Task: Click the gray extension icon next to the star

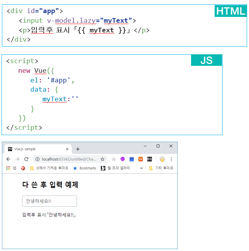Action: coord(114,159)
